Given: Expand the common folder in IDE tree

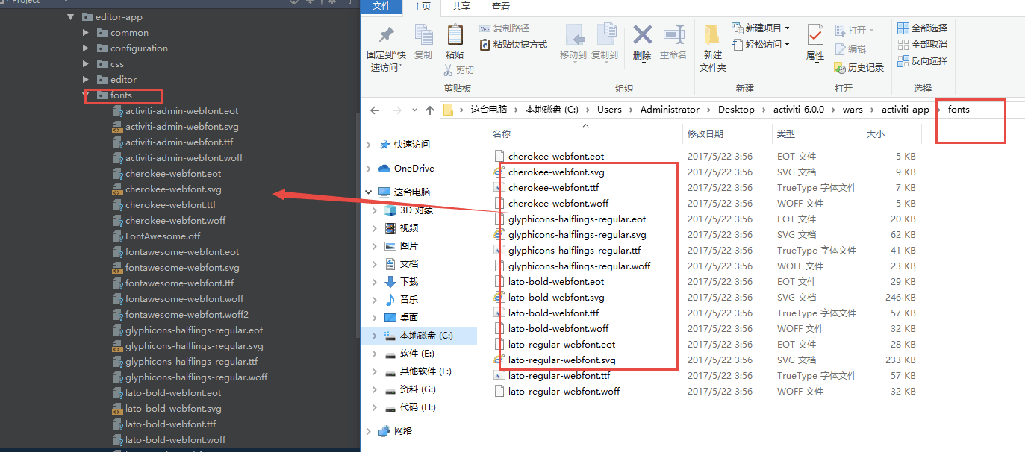Looking at the screenshot, I should tap(86, 33).
